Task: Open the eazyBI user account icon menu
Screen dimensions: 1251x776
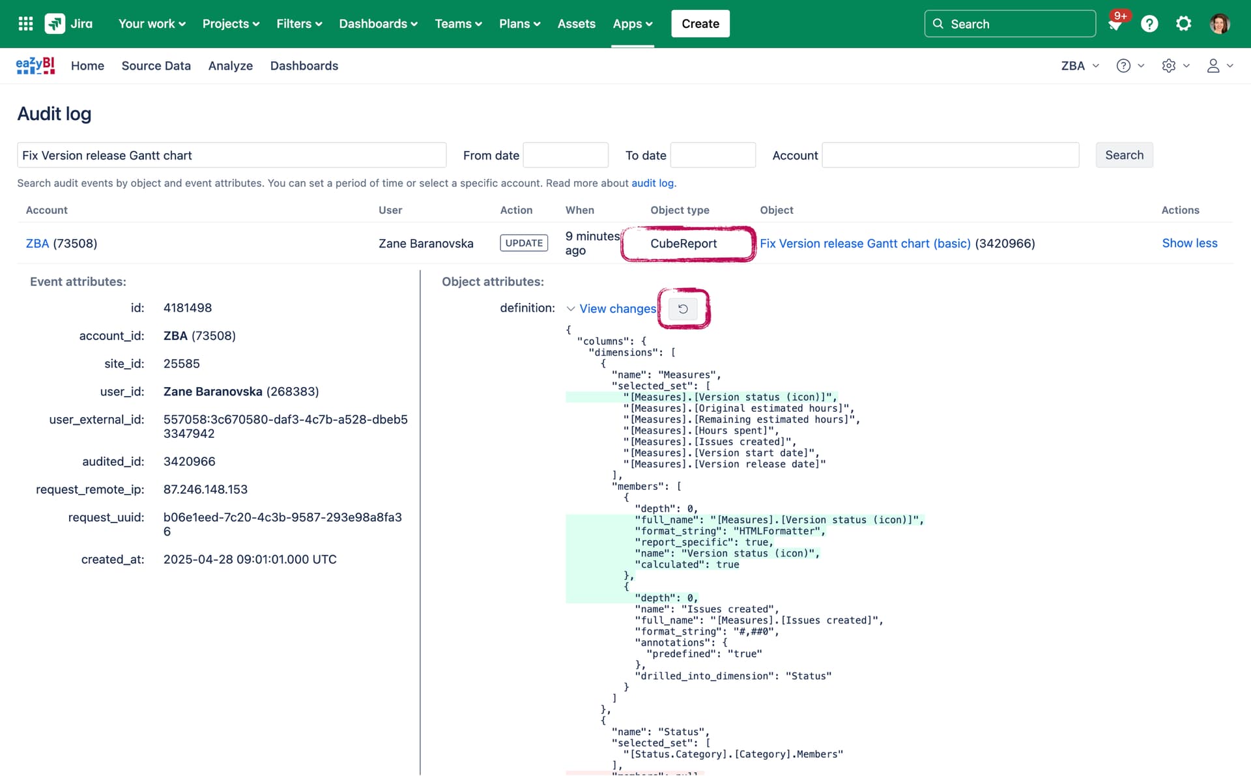Action: [1220, 66]
